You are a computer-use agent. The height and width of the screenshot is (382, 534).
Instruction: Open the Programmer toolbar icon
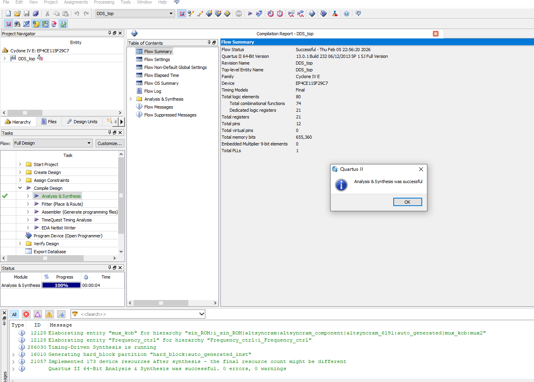[323, 13]
